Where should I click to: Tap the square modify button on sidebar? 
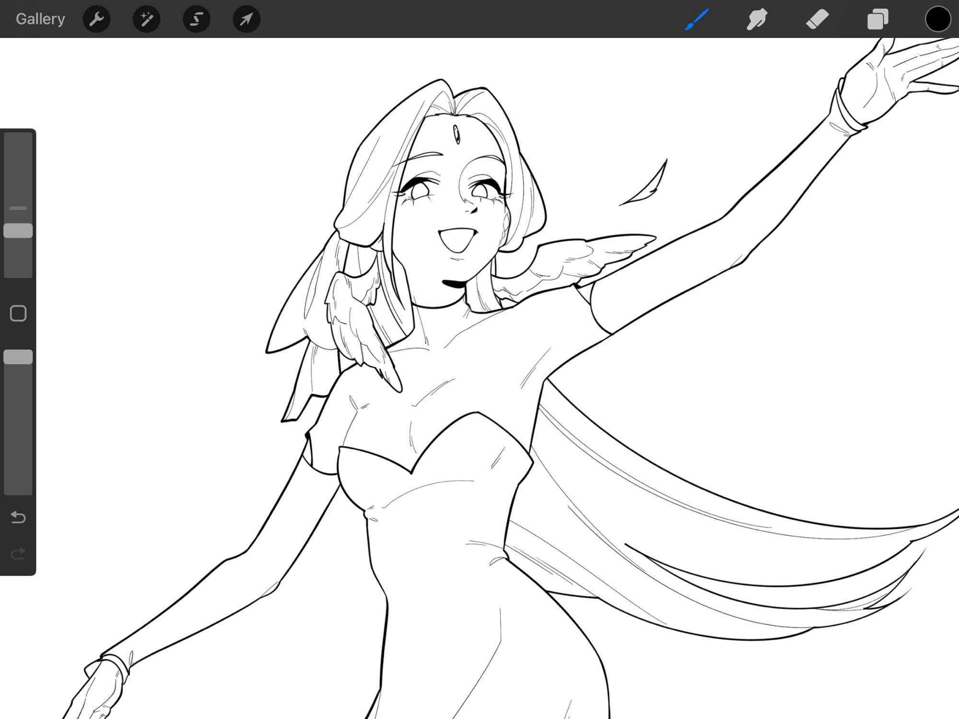coord(18,313)
